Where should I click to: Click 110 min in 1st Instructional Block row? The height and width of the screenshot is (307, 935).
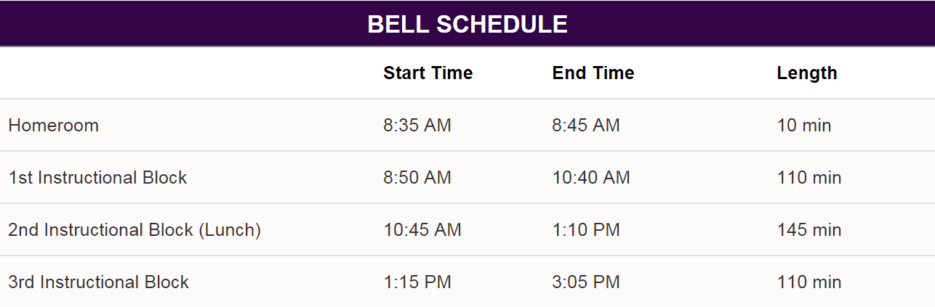pos(809,178)
